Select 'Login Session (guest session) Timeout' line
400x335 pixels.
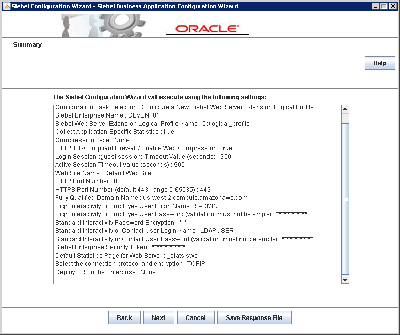(x=143, y=156)
